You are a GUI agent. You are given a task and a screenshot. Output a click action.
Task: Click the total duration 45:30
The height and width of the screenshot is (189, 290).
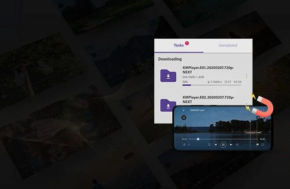(262, 139)
